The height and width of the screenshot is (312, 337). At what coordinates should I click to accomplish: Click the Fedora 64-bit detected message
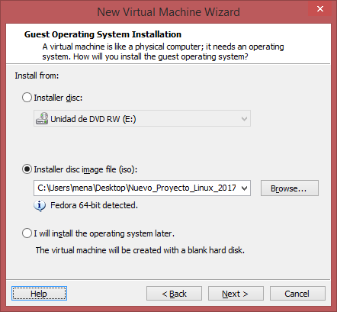coord(94,205)
